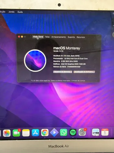This screenshot has height=153, width=114.
Task: Open the Contrato de Licença link
Action: [78, 81]
